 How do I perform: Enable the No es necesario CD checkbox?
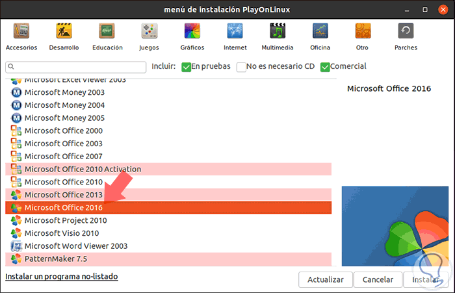(x=241, y=67)
